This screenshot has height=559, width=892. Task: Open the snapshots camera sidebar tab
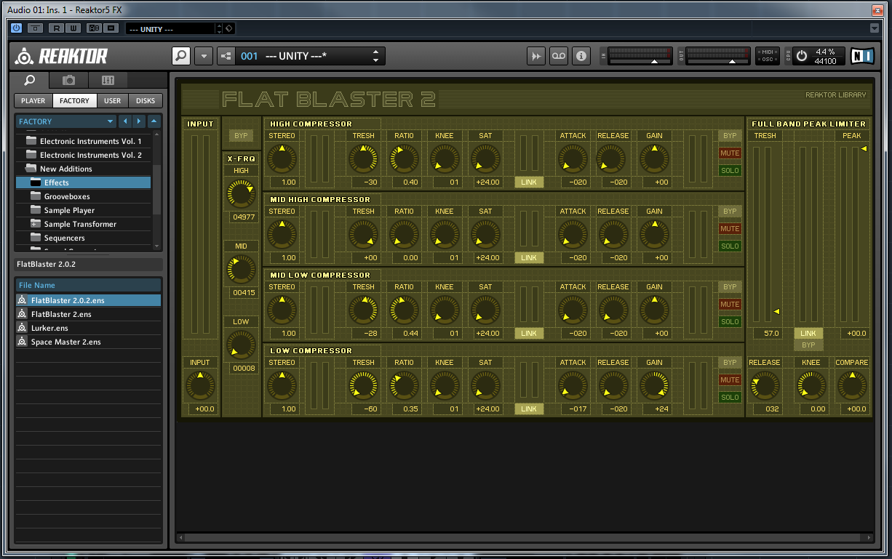(x=68, y=80)
